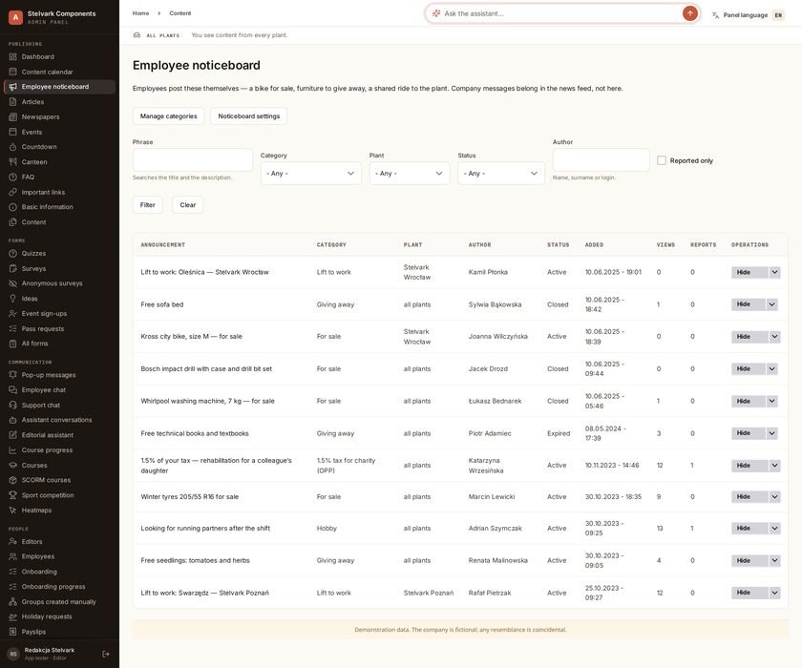Click the Ideas lightbulb icon
Viewport: 802px width, 668px height.
[12, 299]
